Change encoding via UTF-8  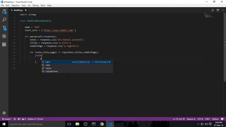[x=200, y=119]
